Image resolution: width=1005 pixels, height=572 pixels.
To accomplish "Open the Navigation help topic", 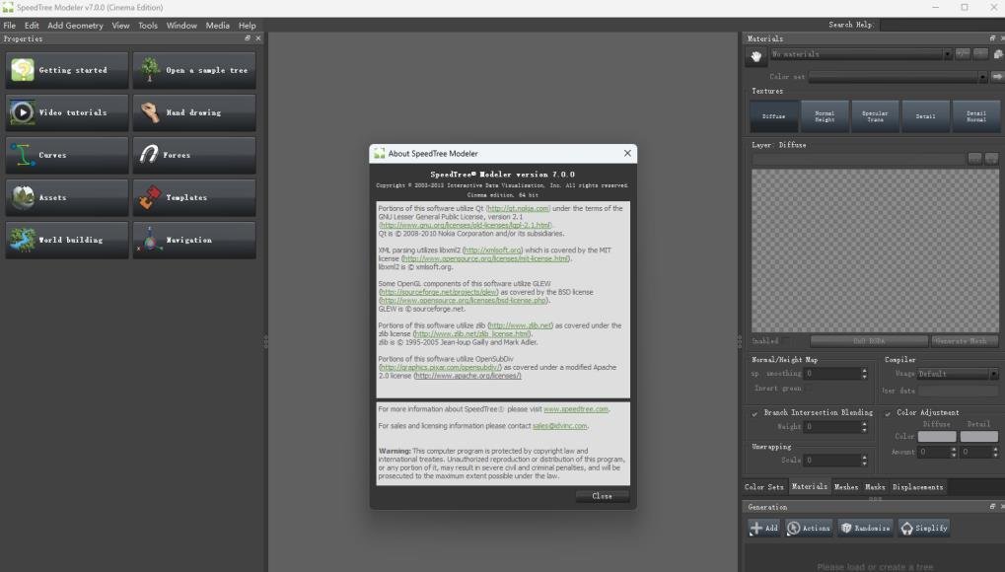I will click(x=194, y=240).
